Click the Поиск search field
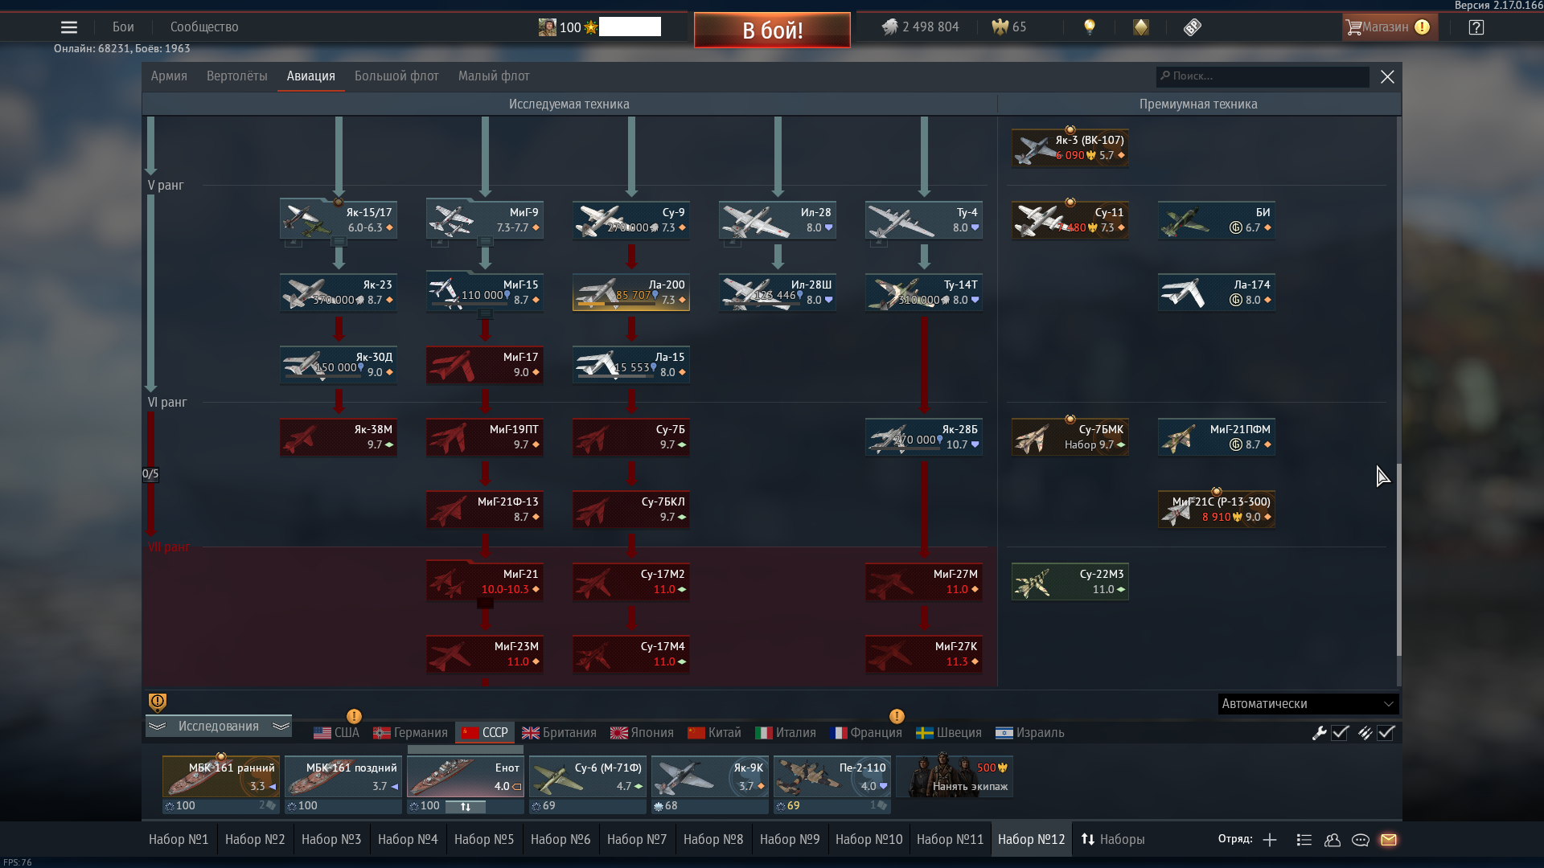 click(x=1263, y=76)
